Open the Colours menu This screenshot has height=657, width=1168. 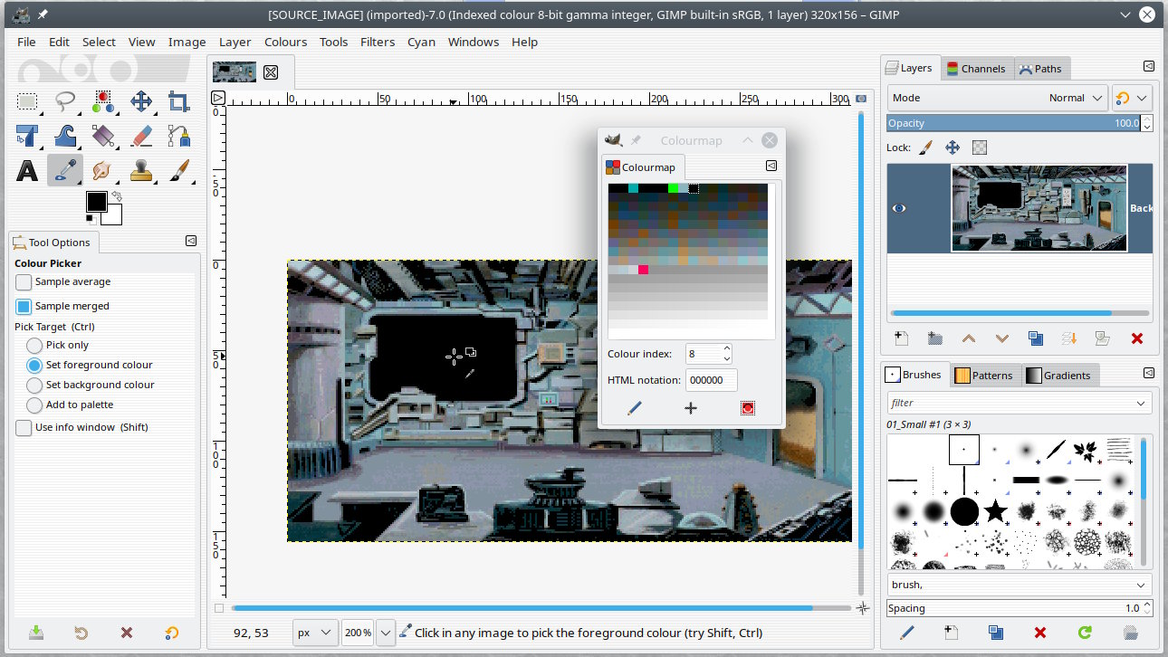click(x=286, y=42)
